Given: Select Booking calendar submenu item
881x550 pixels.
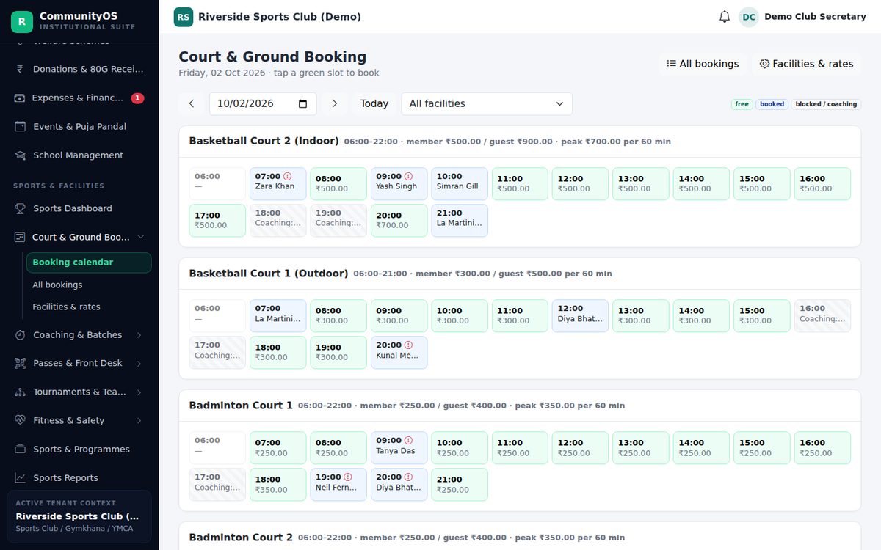Looking at the screenshot, I should 89,263.
